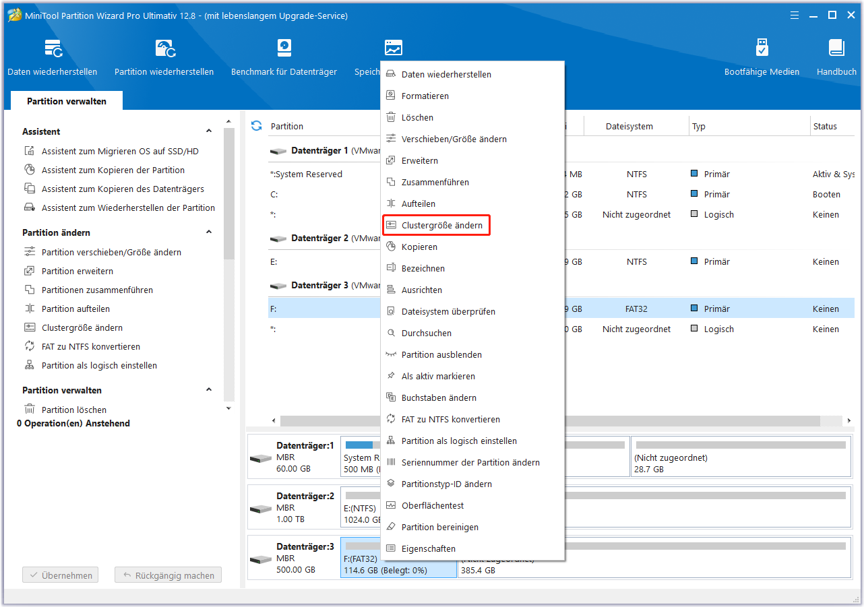Screen dimensions: 864x607
Task: Open Assistent zum Wiederherstellen der Partition
Action: 128,207
